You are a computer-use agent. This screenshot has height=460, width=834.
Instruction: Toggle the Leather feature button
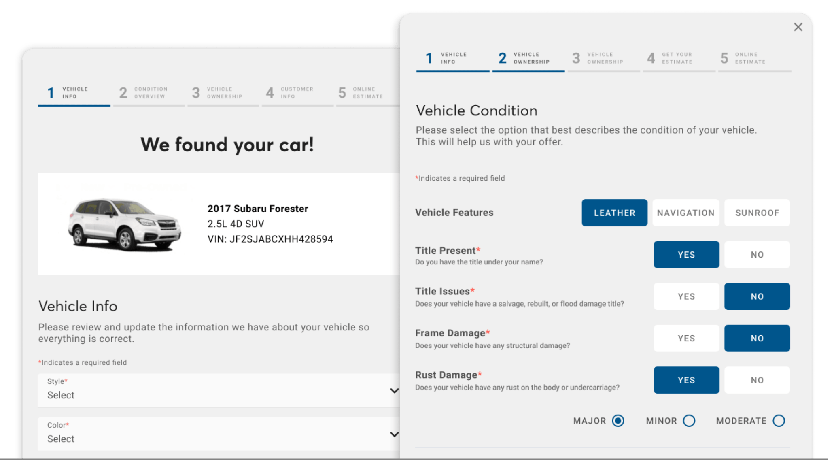[614, 213]
